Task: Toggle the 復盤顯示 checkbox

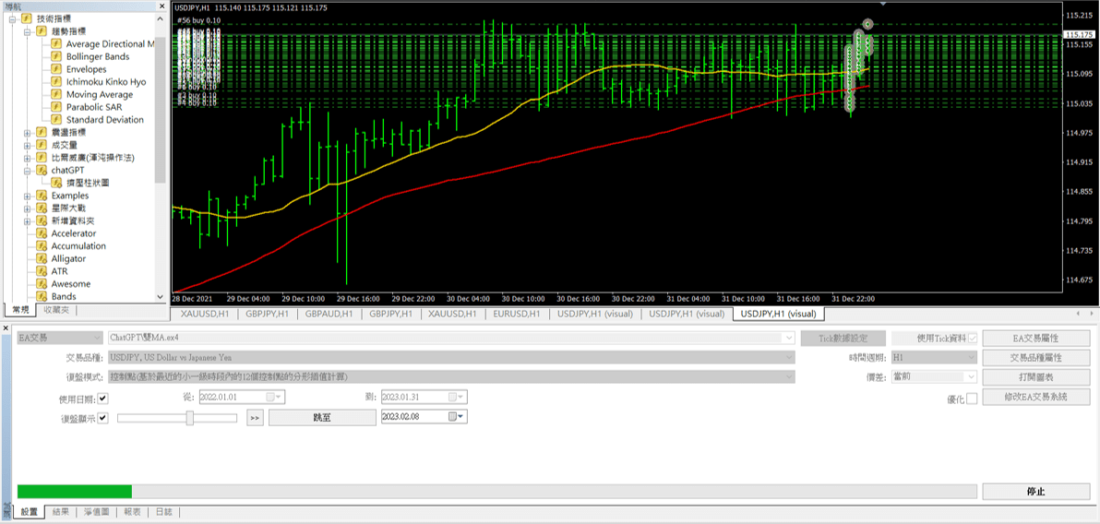Action: (103, 418)
